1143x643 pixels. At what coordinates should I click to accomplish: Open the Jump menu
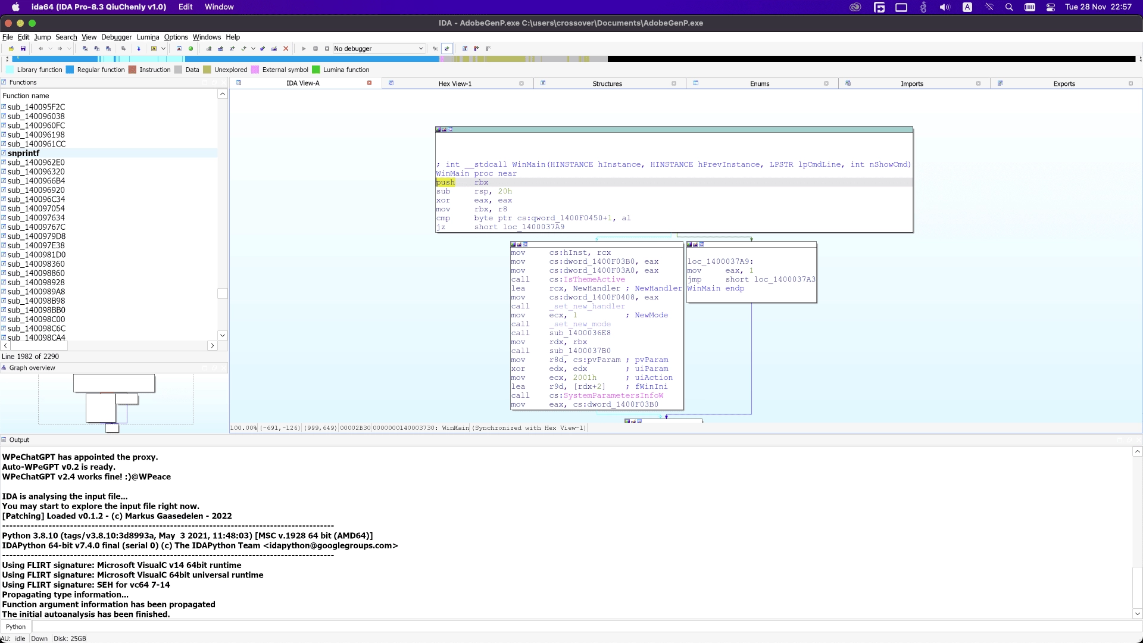42,37
